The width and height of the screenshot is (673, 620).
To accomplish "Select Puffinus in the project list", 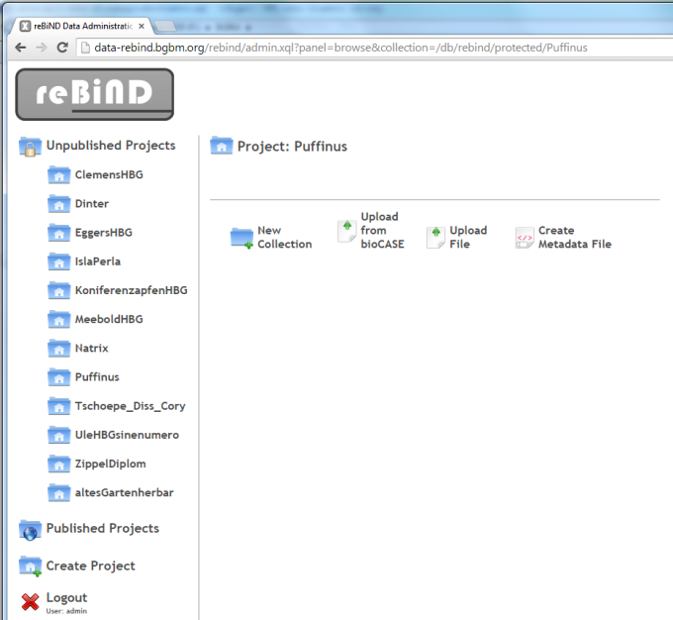I will point(97,376).
